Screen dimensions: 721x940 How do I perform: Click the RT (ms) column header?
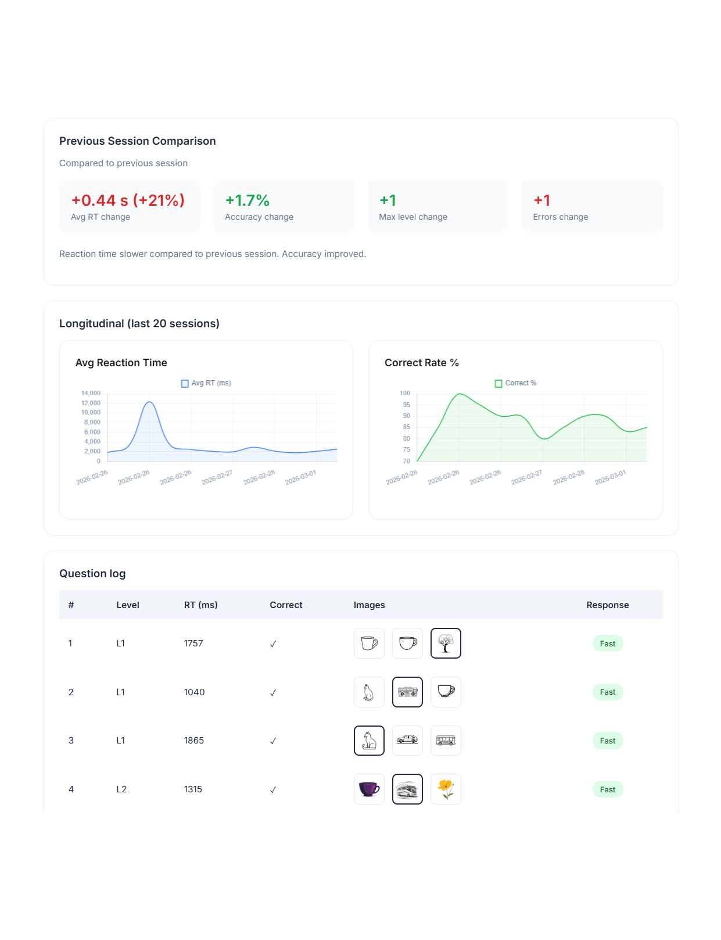click(x=200, y=605)
